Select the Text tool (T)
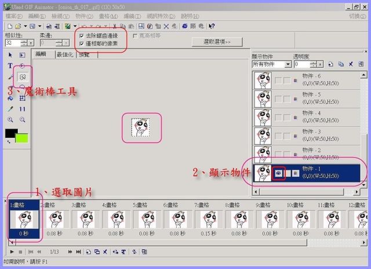 [x=10, y=66]
